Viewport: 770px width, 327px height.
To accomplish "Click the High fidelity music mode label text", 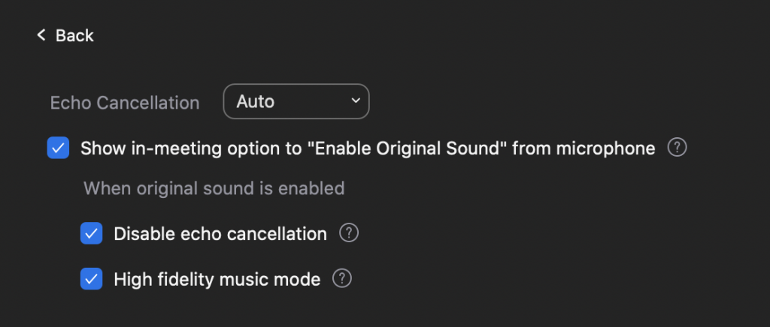I will (217, 279).
